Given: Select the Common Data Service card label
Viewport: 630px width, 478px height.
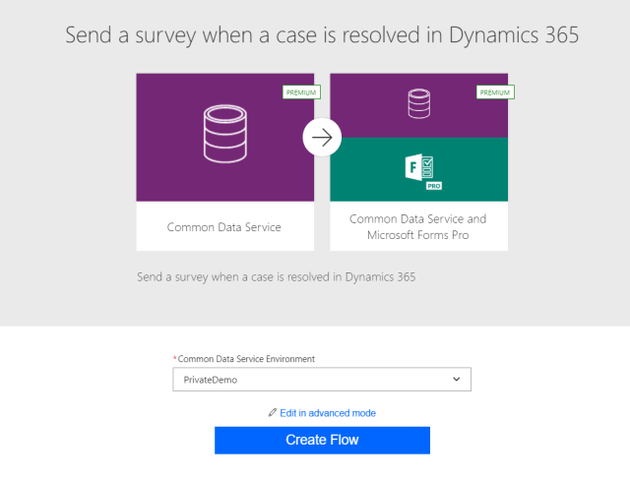Looking at the screenshot, I should pyautogui.click(x=224, y=227).
